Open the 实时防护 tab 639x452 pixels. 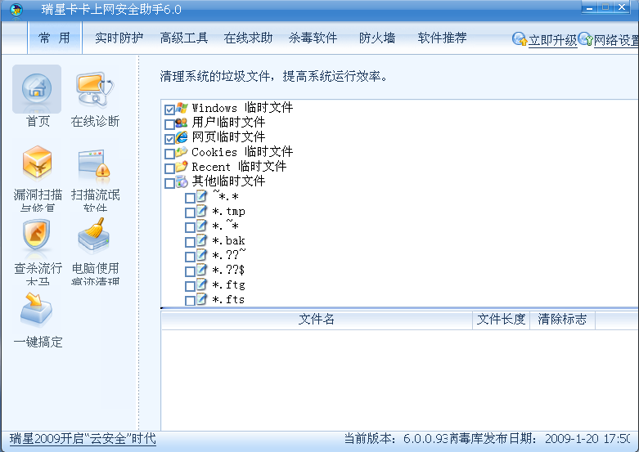(x=119, y=38)
